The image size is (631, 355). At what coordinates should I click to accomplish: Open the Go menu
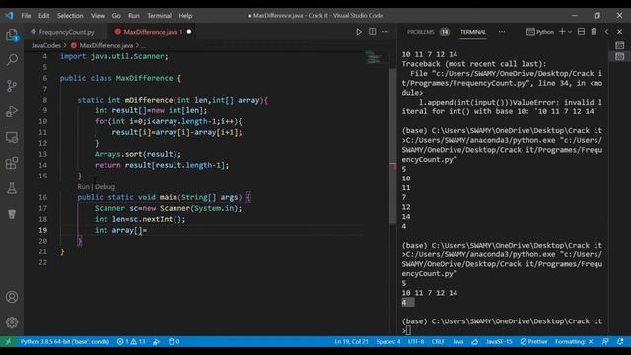[x=116, y=16]
